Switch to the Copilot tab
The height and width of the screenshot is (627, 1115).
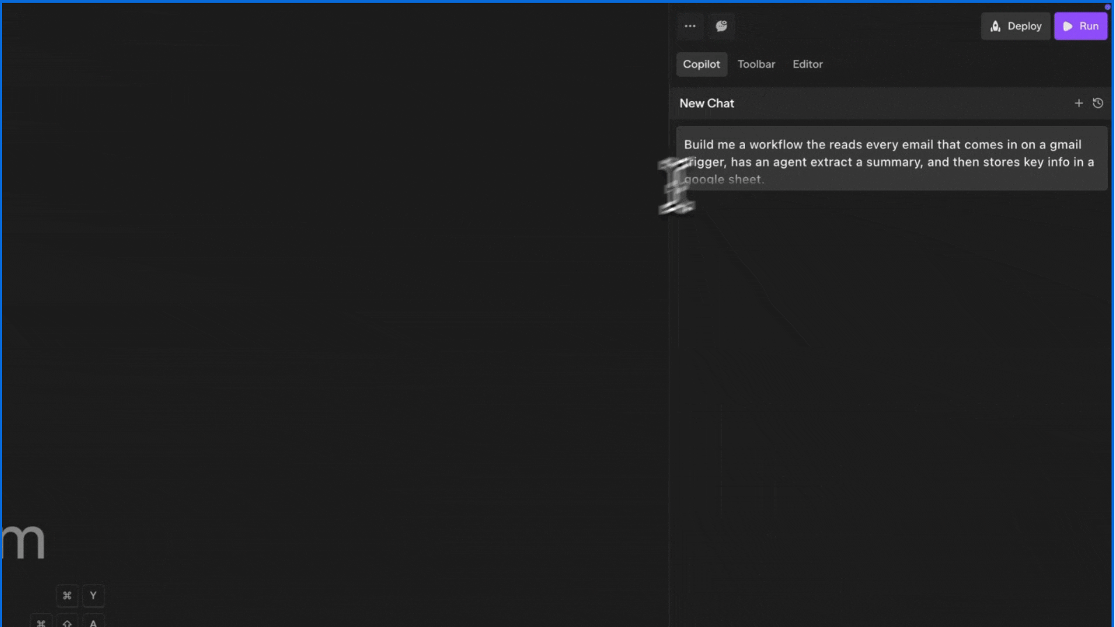tap(701, 64)
